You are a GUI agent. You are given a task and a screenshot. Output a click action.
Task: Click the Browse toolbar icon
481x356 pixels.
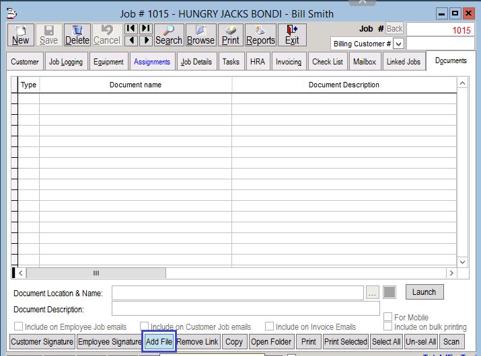click(200, 35)
